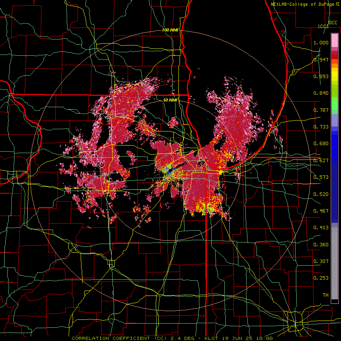Pick the bright green color bar segment
The image size is (341, 341).
tap(335, 103)
